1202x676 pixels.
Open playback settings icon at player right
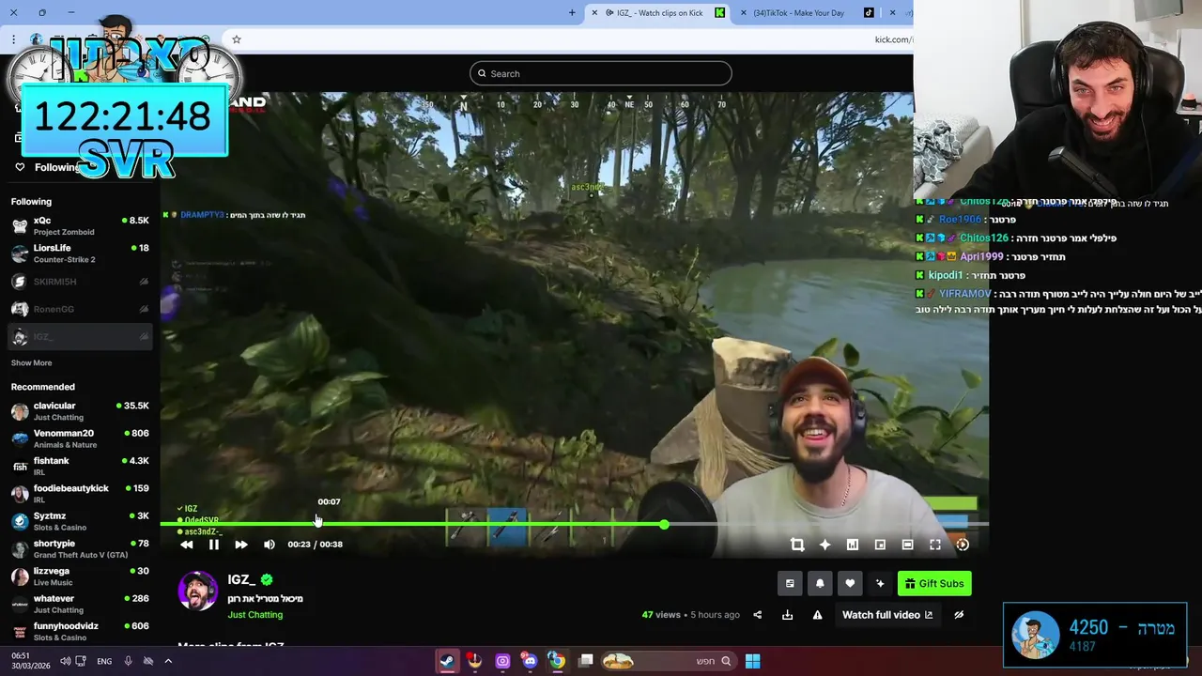(963, 545)
